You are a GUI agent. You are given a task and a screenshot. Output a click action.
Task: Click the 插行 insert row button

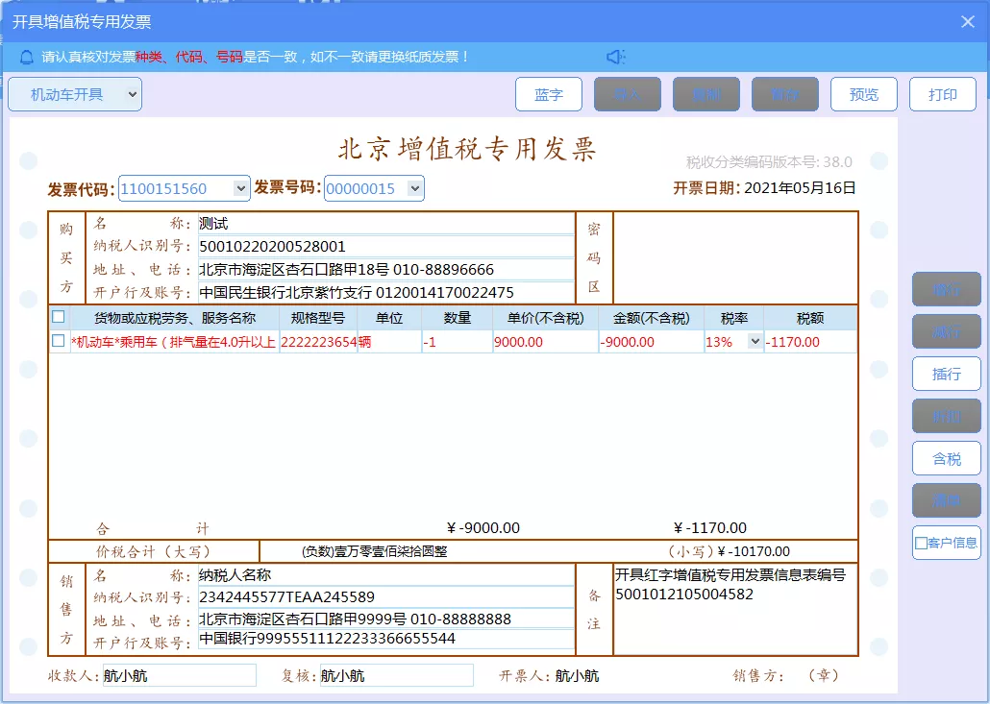946,374
